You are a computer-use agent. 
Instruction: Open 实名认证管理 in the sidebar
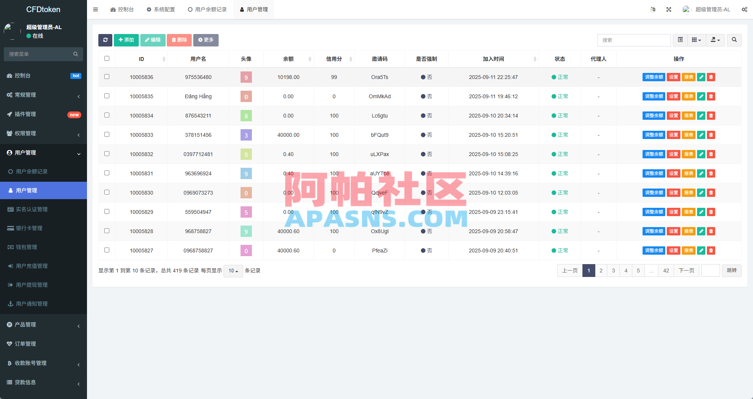[43, 209]
